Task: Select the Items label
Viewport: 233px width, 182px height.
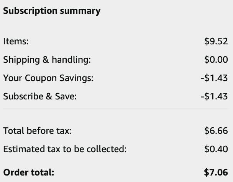Action: pos(16,41)
